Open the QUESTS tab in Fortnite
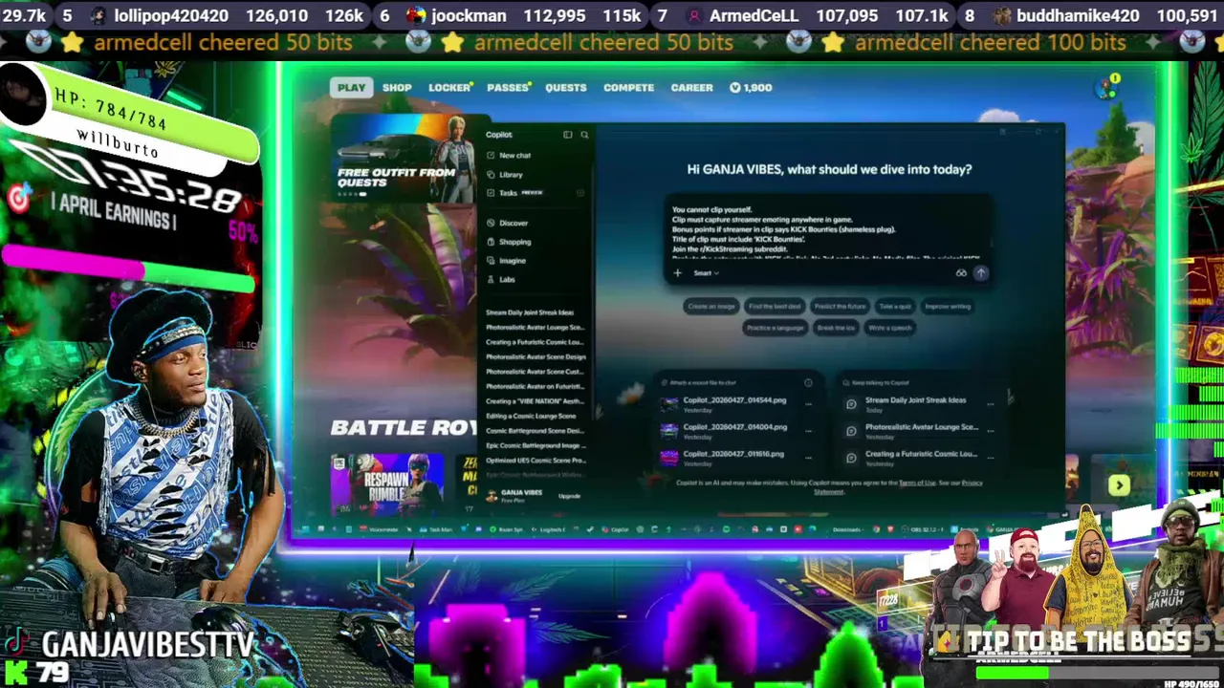Screen dimensions: 1224x688 coord(566,87)
